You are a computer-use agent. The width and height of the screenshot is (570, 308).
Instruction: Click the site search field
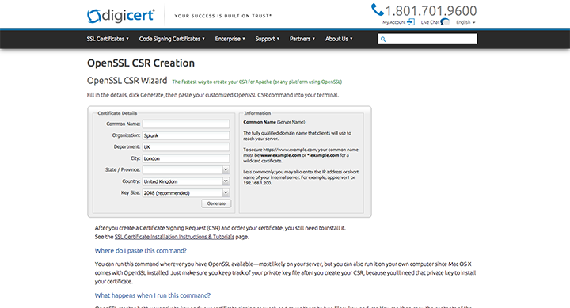tap(427, 39)
